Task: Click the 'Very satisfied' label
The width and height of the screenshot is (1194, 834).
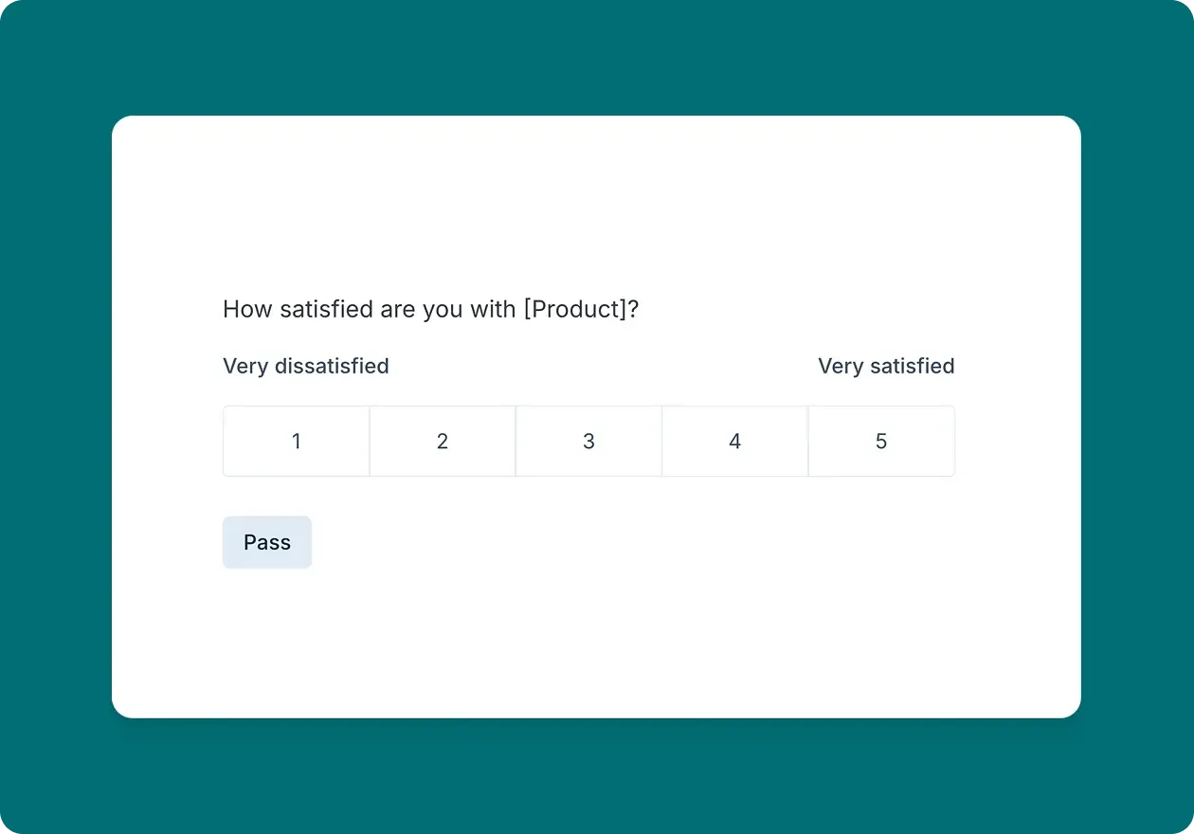Action: pyautogui.click(x=886, y=366)
